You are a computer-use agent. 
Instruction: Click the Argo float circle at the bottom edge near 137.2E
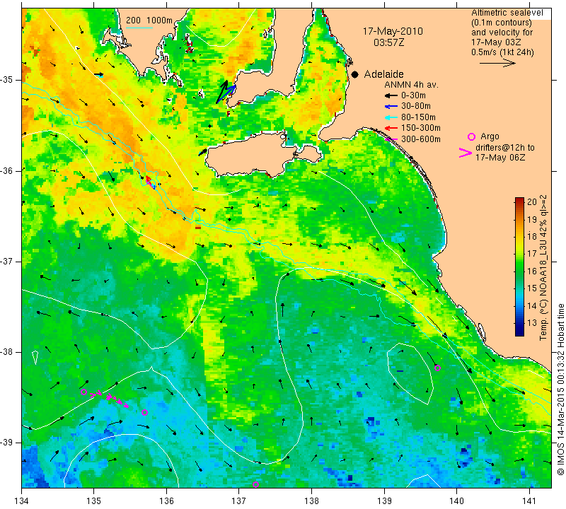255,484
